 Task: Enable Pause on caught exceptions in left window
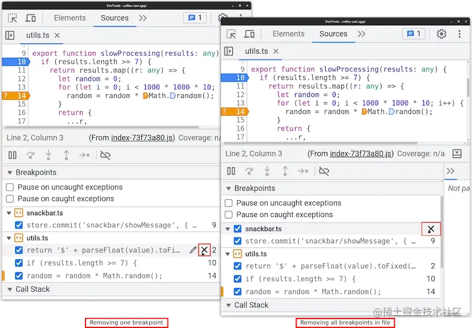10,199
